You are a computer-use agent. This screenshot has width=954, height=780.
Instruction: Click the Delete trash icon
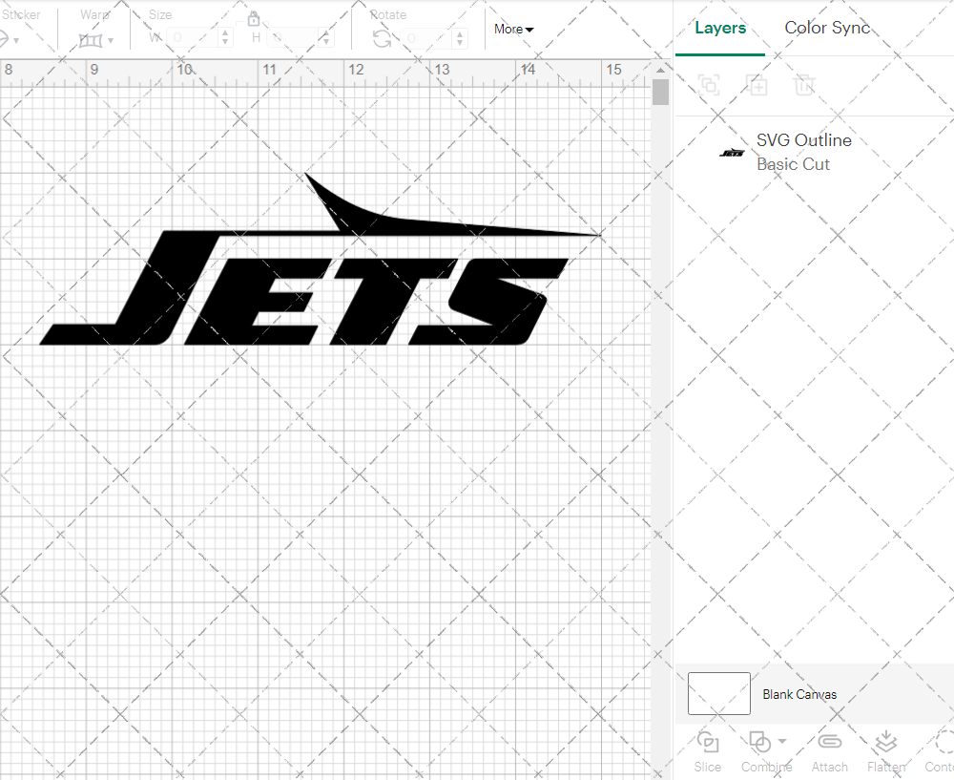pos(804,85)
